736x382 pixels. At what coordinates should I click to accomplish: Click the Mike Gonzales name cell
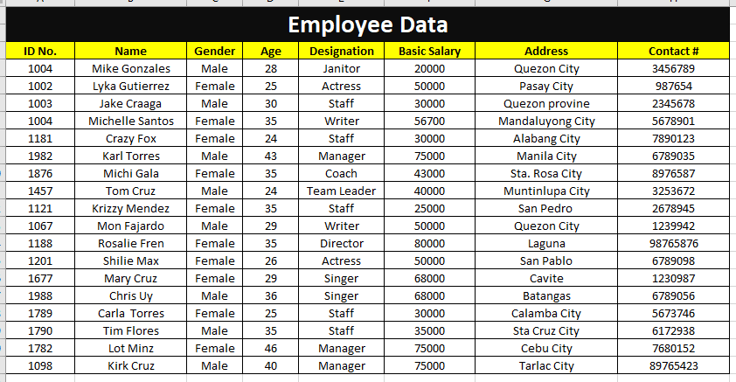point(130,68)
